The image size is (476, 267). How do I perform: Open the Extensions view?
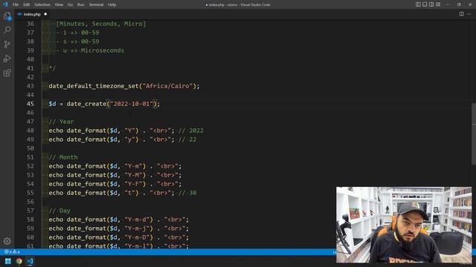[x=7, y=73]
